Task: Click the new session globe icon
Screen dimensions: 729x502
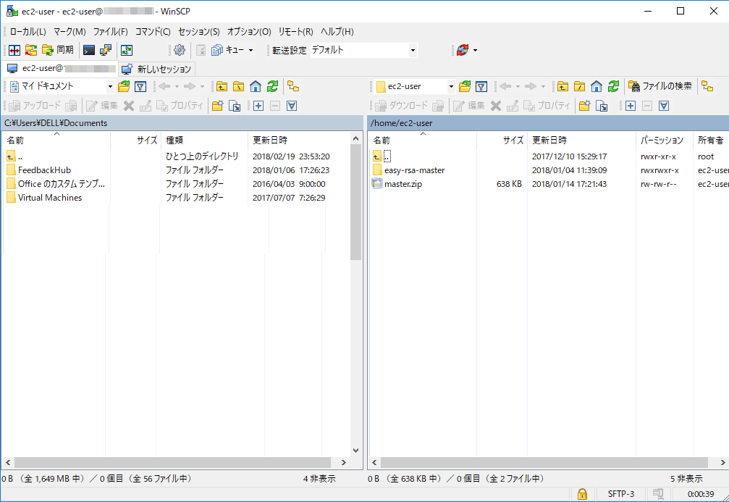Action: click(463, 50)
